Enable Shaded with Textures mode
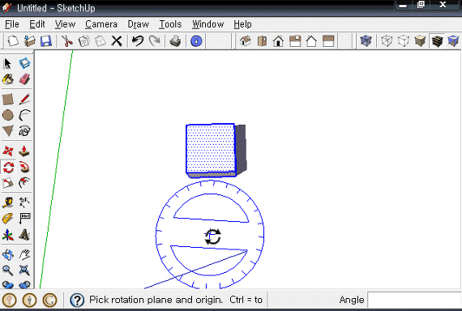This screenshot has width=462, height=311. point(437,41)
